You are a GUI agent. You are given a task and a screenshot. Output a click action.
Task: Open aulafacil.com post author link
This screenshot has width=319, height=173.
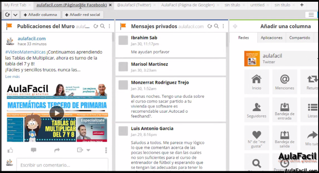[x=31, y=39]
